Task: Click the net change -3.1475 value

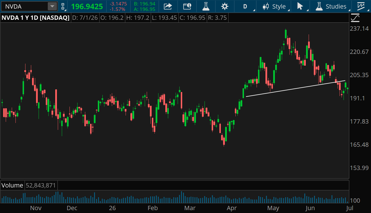Action: (x=118, y=4)
